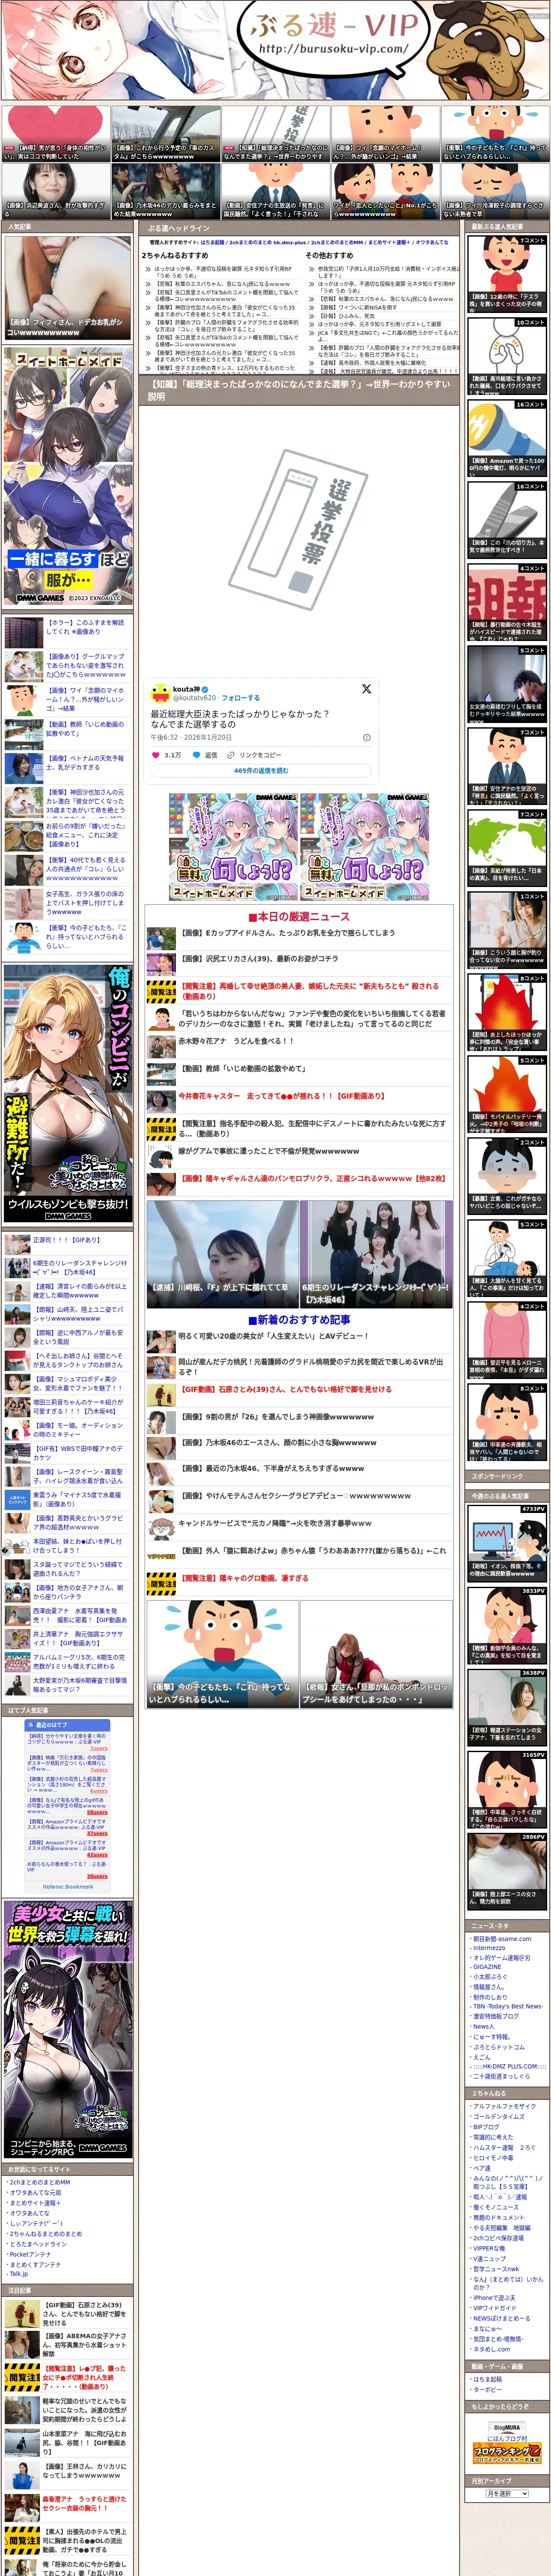Open GIGAZINE link in sidebar
The height and width of the screenshot is (2576, 551).
[x=487, y=1967]
